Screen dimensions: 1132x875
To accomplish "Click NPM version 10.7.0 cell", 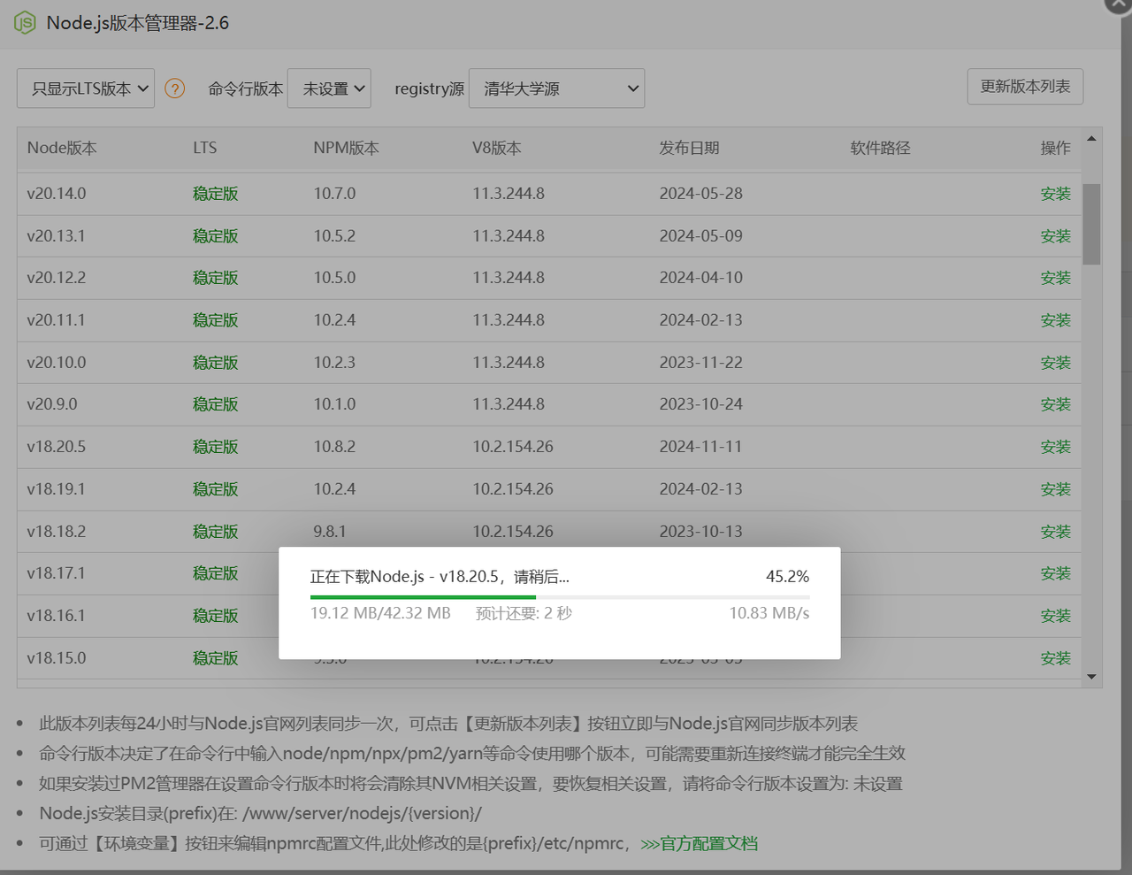I will (x=334, y=194).
